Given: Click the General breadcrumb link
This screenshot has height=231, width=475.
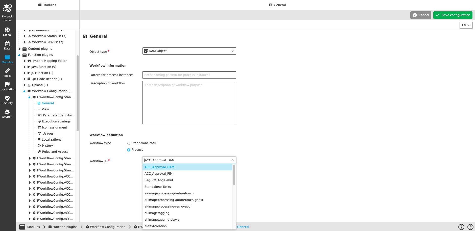Looking at the screenshot, I should tap(243, 227).
